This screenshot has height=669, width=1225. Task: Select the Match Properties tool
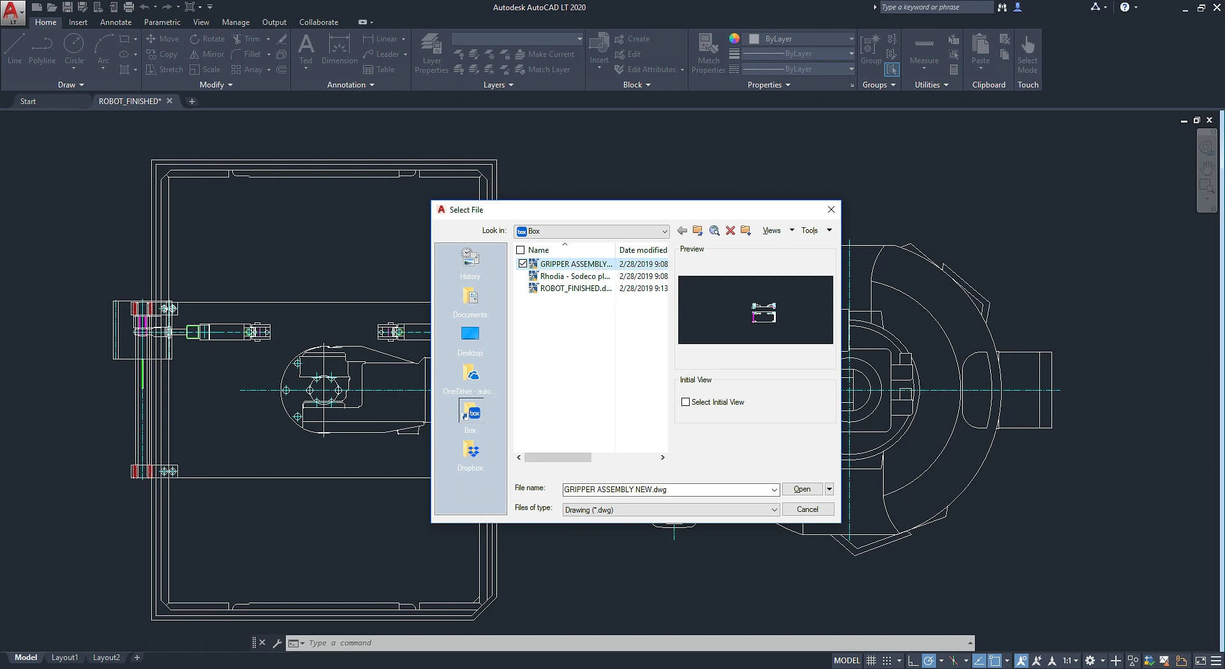pyautogui.click(x=708, y=54)
